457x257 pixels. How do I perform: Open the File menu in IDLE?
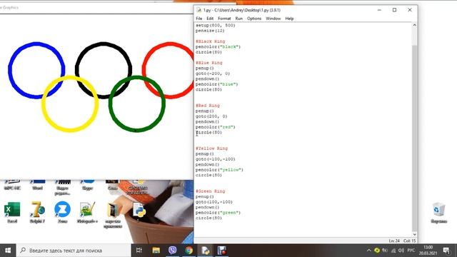(199, 19)
